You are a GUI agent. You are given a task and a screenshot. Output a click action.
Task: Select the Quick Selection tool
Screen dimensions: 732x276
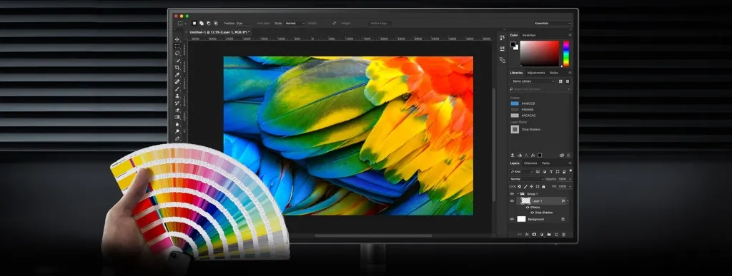click(x=177, y=61)
